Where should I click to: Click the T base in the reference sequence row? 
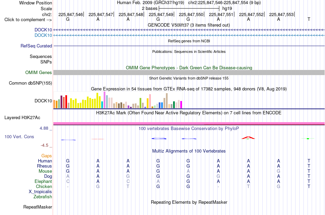[309, 19]
